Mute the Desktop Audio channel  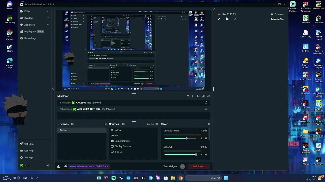point(202,138)
